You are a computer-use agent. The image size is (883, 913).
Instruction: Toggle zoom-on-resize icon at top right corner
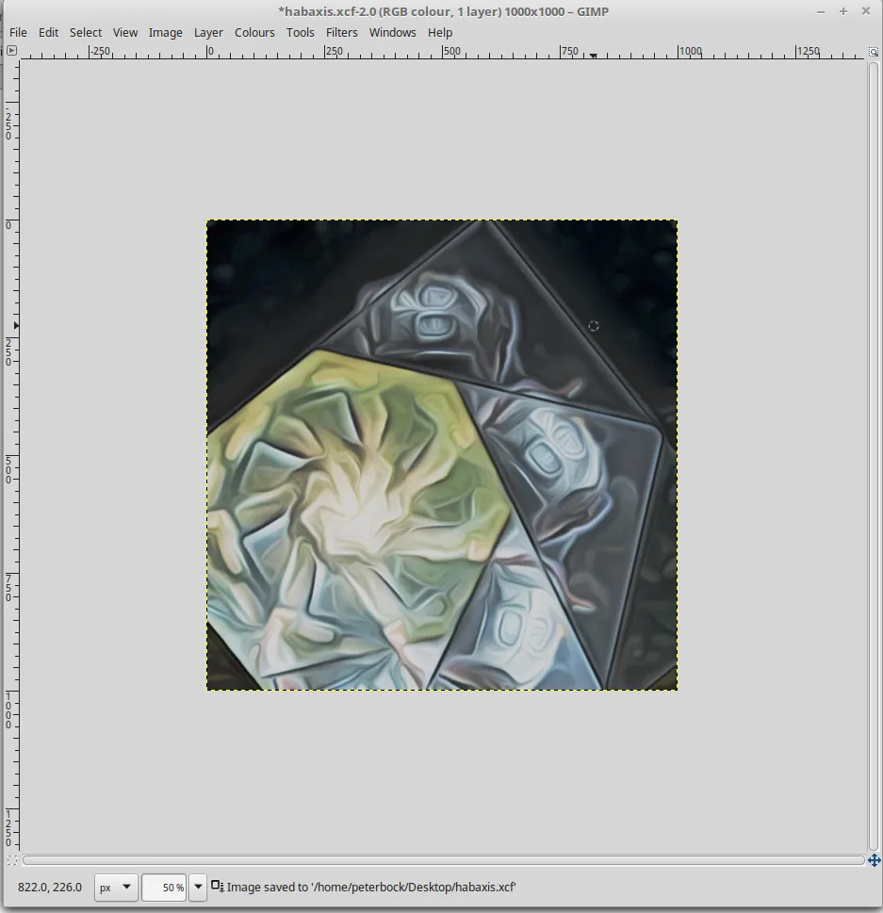(x=873, y=52)
